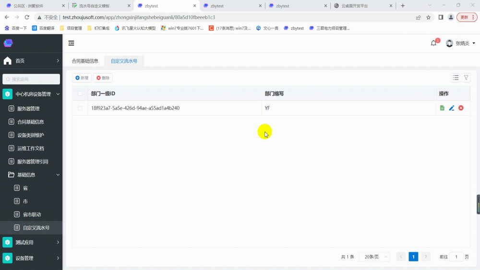
Task: Click the green view-details icon in row
Action: point(442,108)
